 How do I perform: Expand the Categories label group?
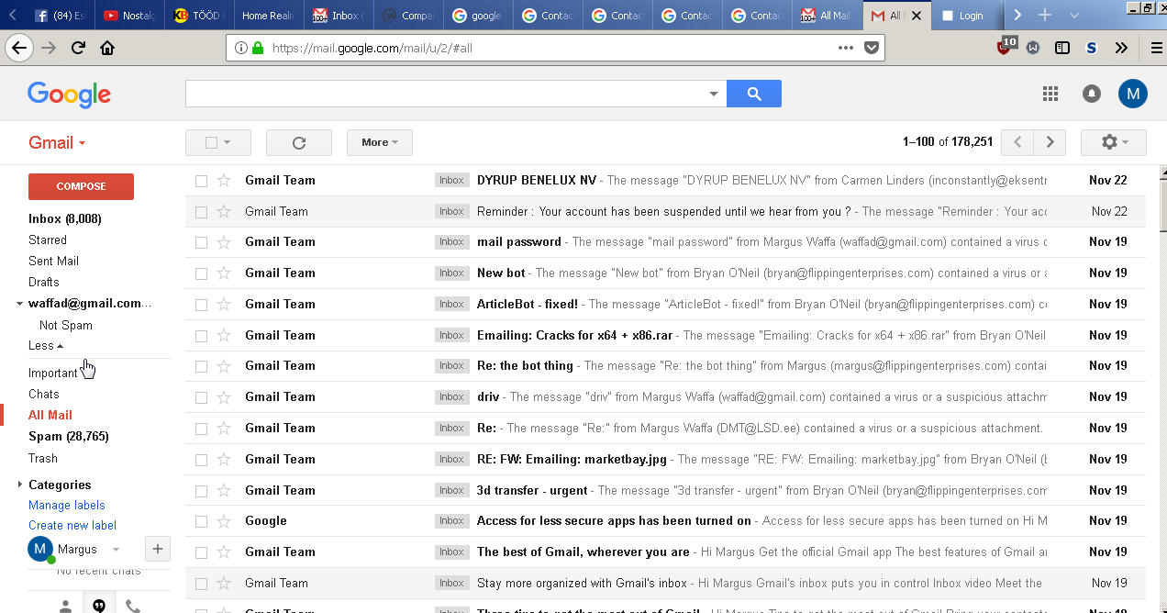pyautogui.click(x=20, y=485)
